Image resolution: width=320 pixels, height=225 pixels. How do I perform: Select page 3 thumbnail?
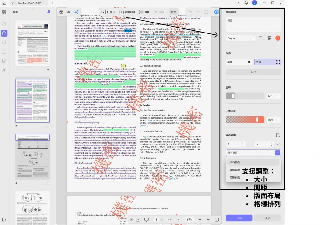[x=32, y=156]
